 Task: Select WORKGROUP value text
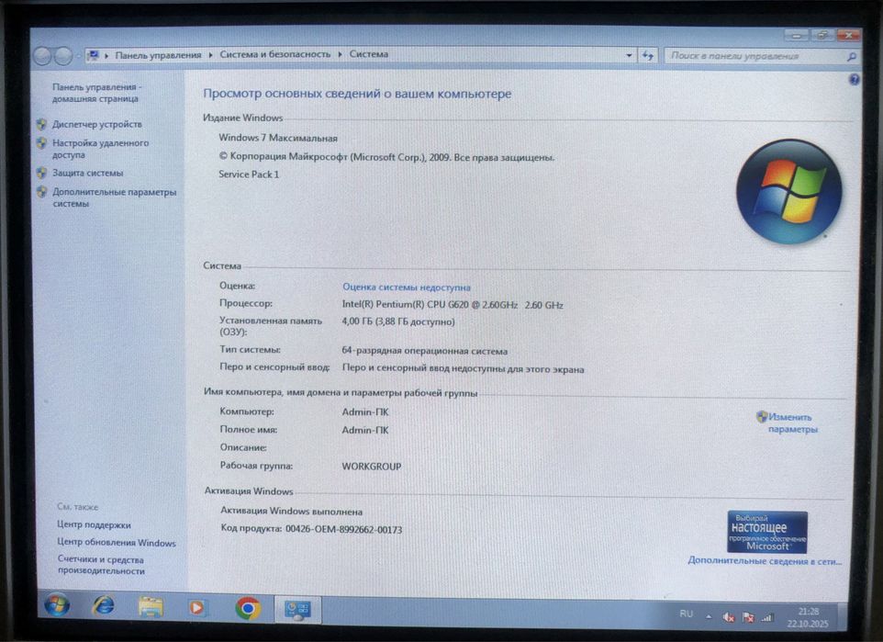click(x=371, y=467)
